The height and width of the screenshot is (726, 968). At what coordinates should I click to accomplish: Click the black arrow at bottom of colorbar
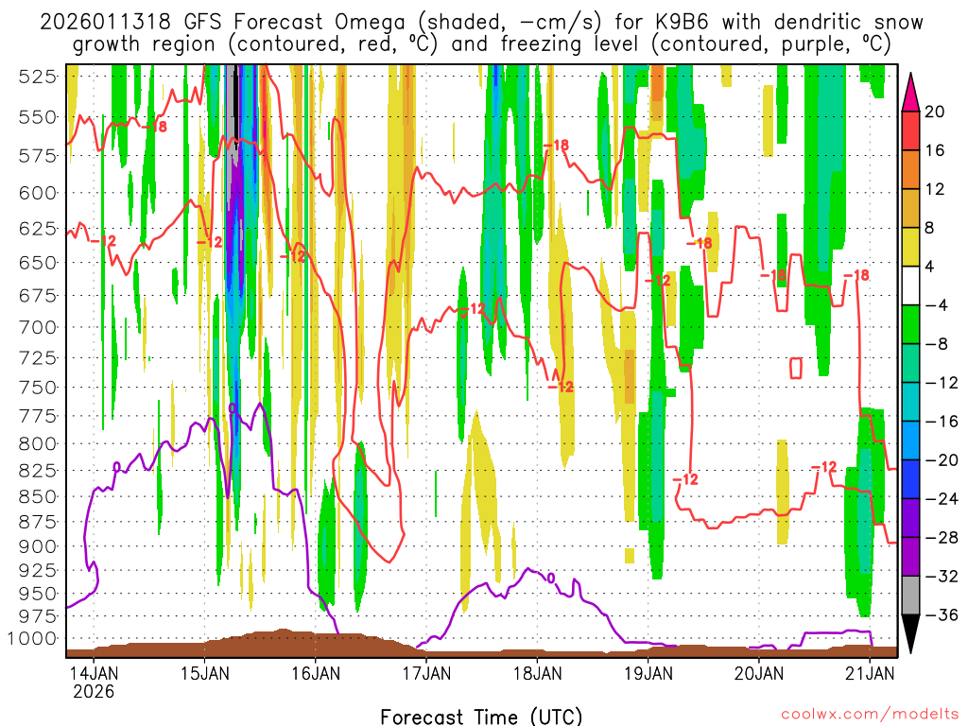point(910,632)
